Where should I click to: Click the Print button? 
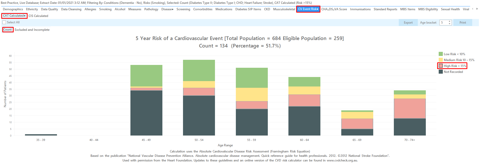[x=463, y=23]
